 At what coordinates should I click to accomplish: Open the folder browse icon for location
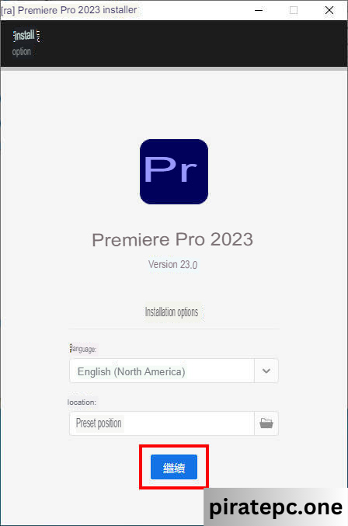click(266, 423)
